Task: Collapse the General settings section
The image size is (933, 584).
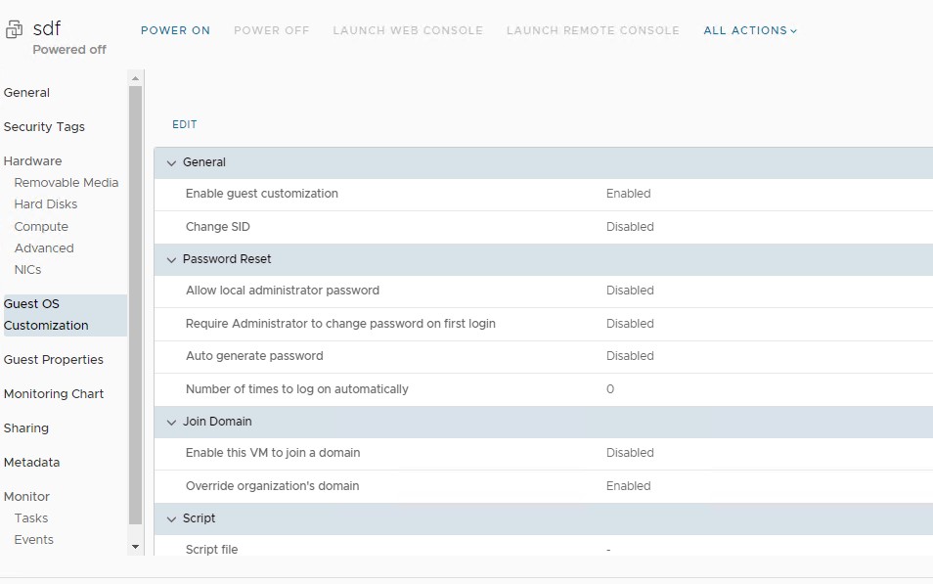Action: 172,162
